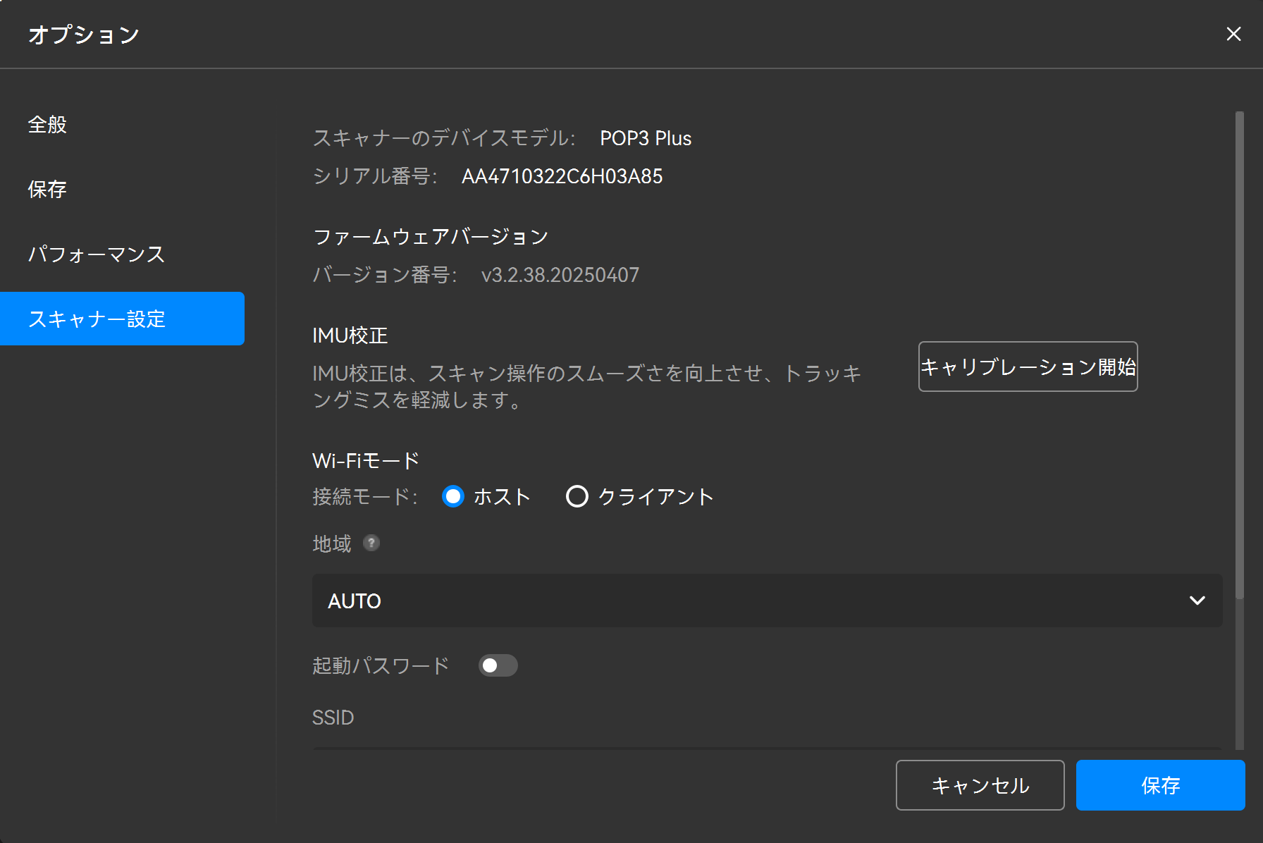Image resolution: width=1263 pixels, height=843 pixels.
Task: Click the firmware version v3.2.38.20250407 text
Action: point(560,275)
